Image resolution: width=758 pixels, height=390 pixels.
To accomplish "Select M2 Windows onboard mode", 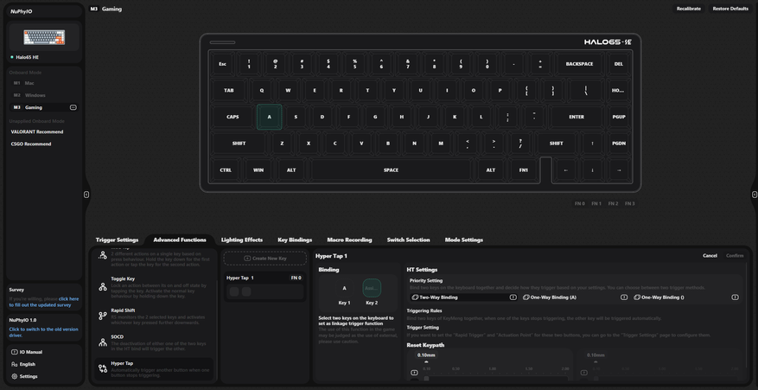I will (43, 95).
